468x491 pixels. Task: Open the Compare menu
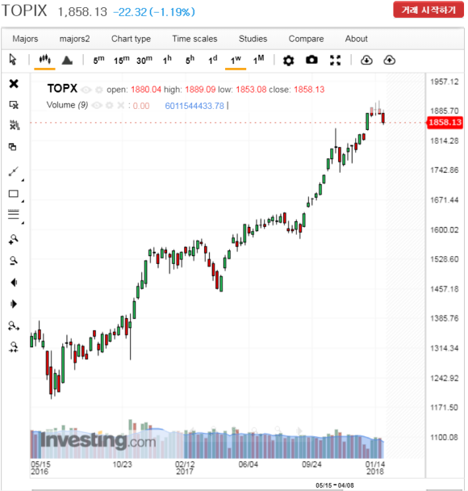(x=306, y=39)
